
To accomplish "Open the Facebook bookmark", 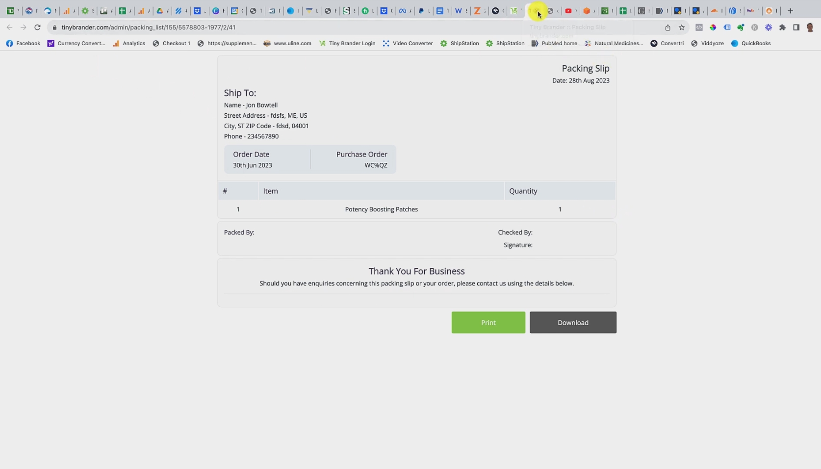I will 23,43.
